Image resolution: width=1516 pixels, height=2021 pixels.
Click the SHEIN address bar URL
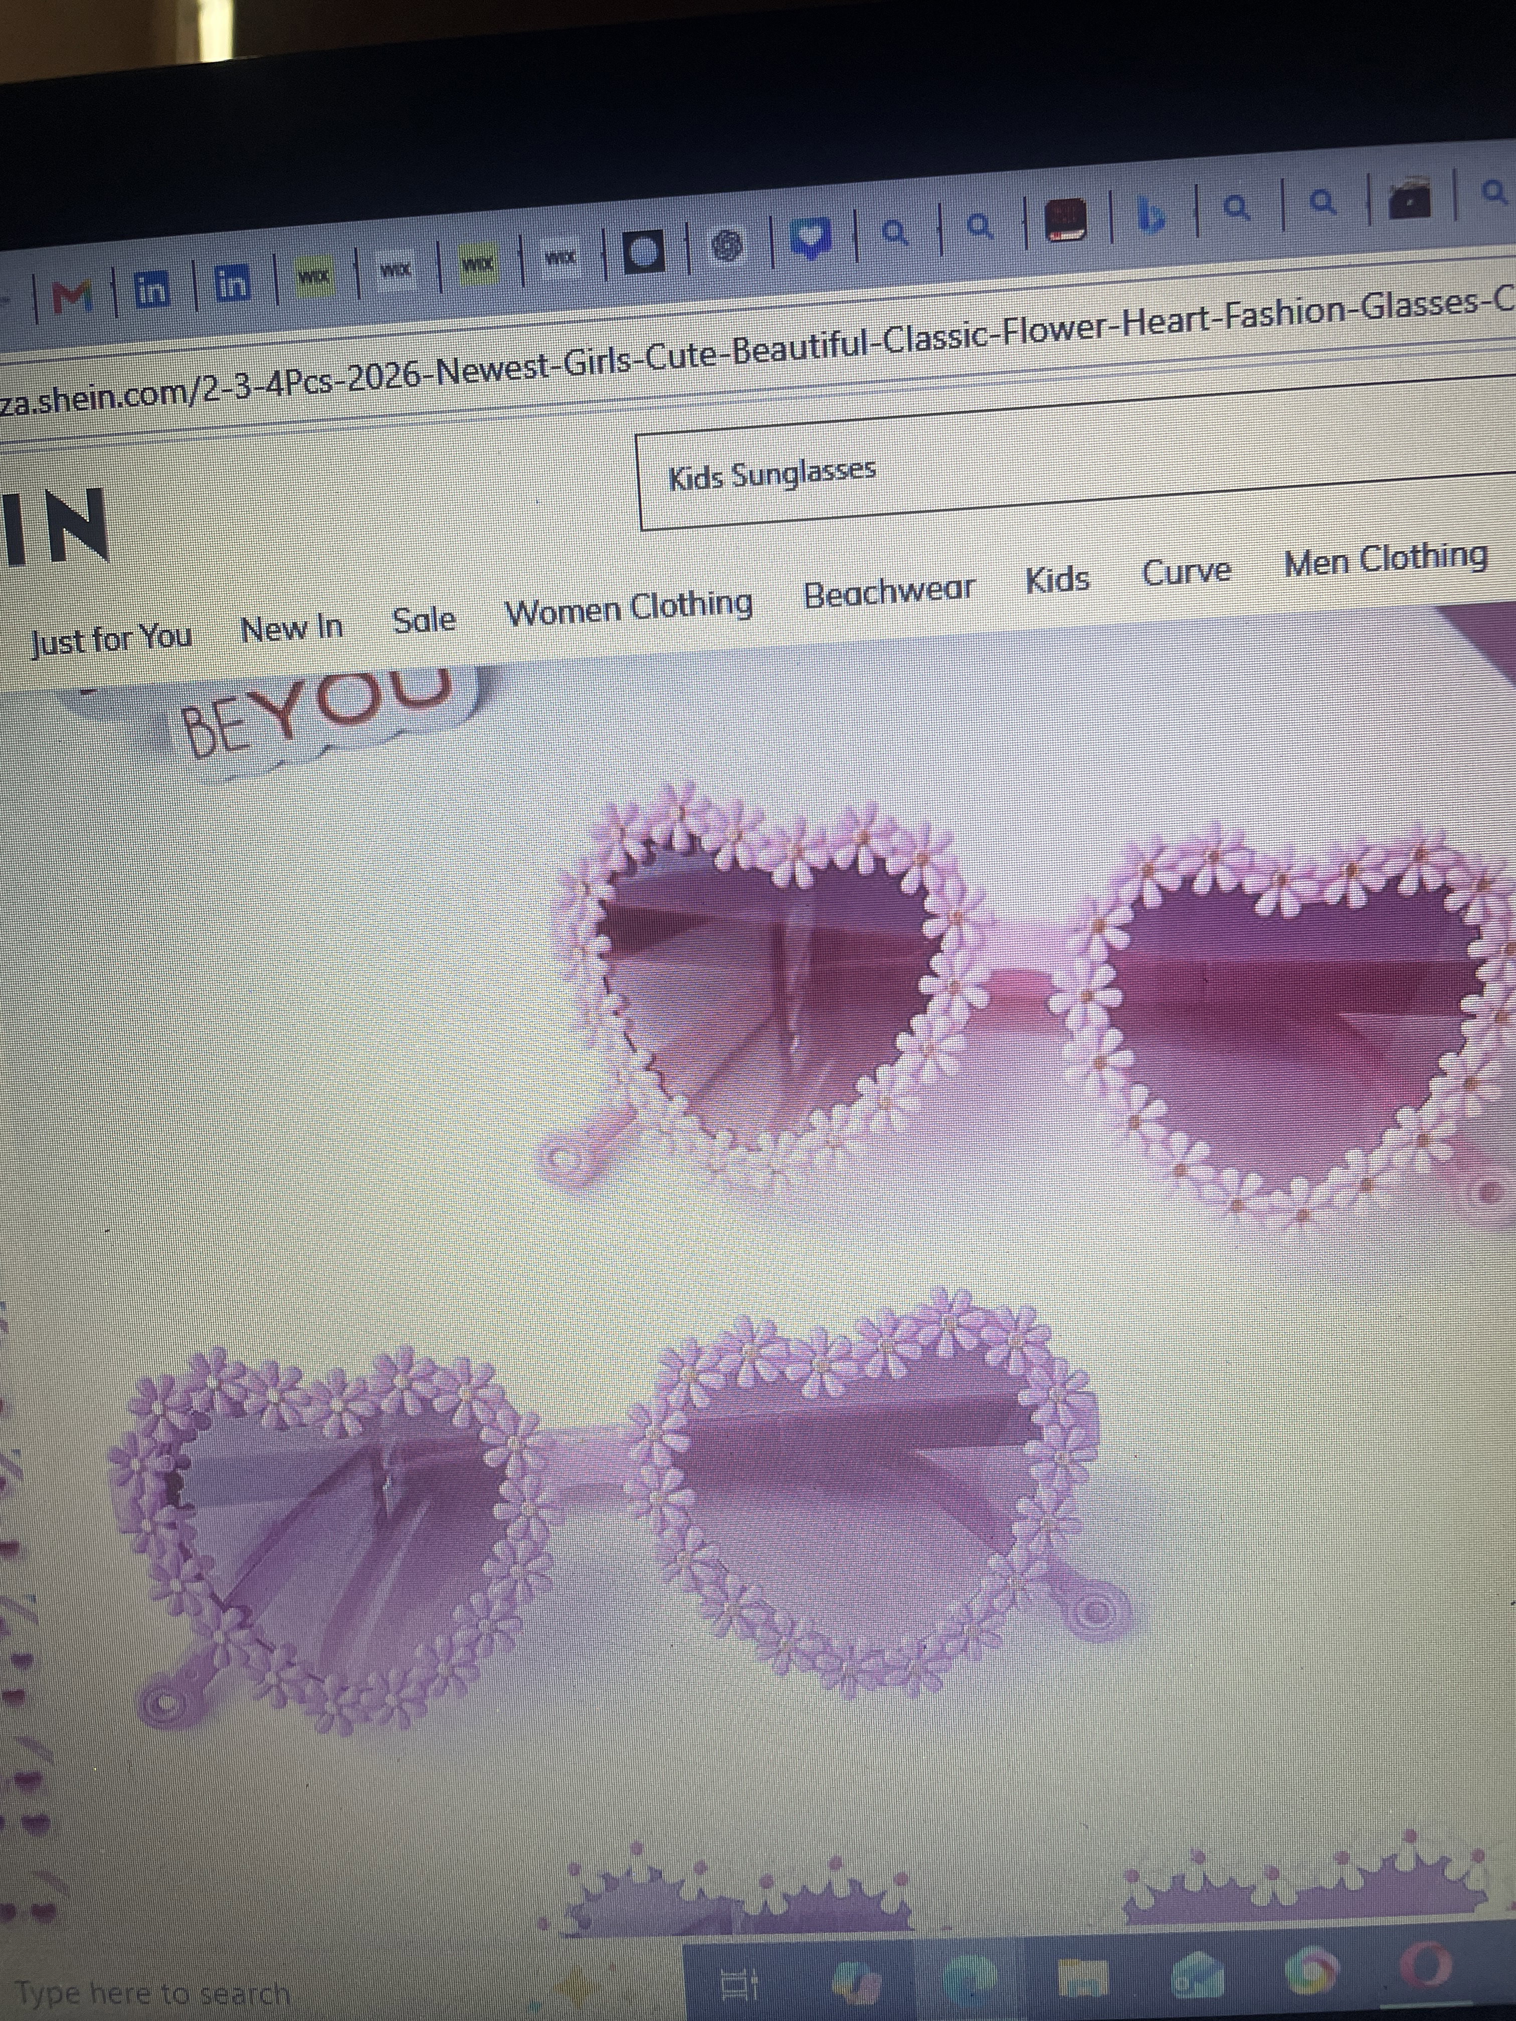pyautogui.click(x=759, y=352)
